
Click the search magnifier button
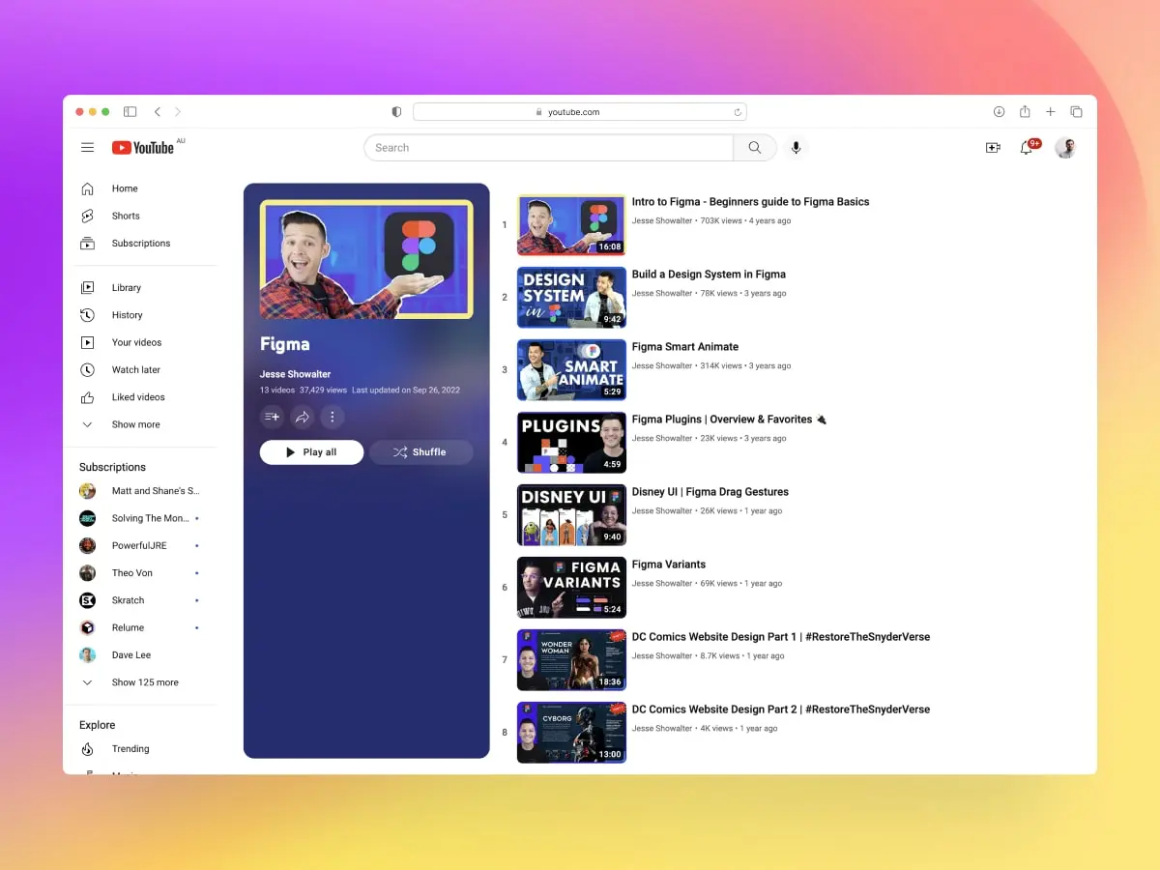pos(754,148)
